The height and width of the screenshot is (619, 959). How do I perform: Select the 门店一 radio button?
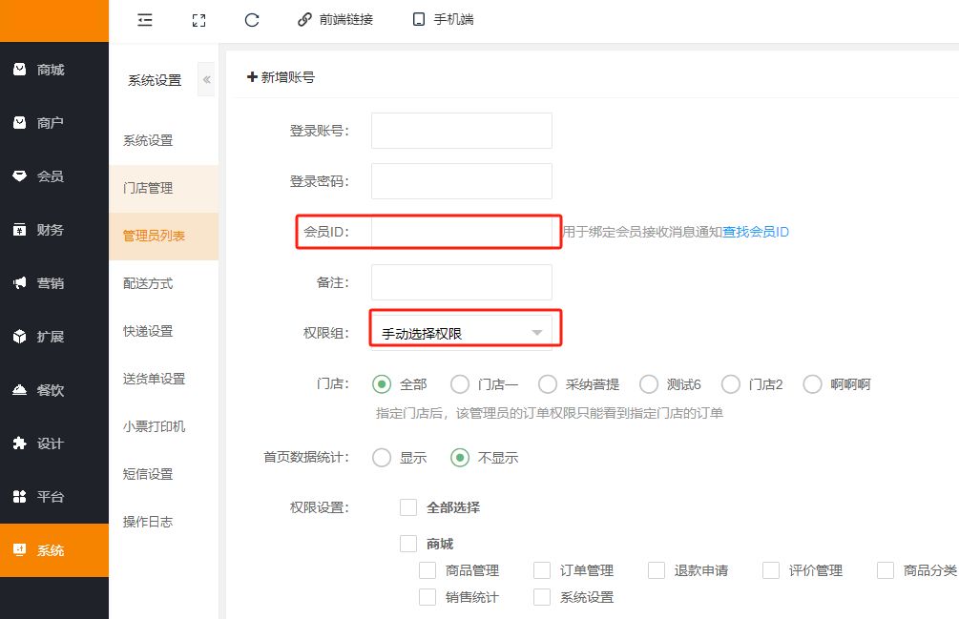[x=460, y=384]
